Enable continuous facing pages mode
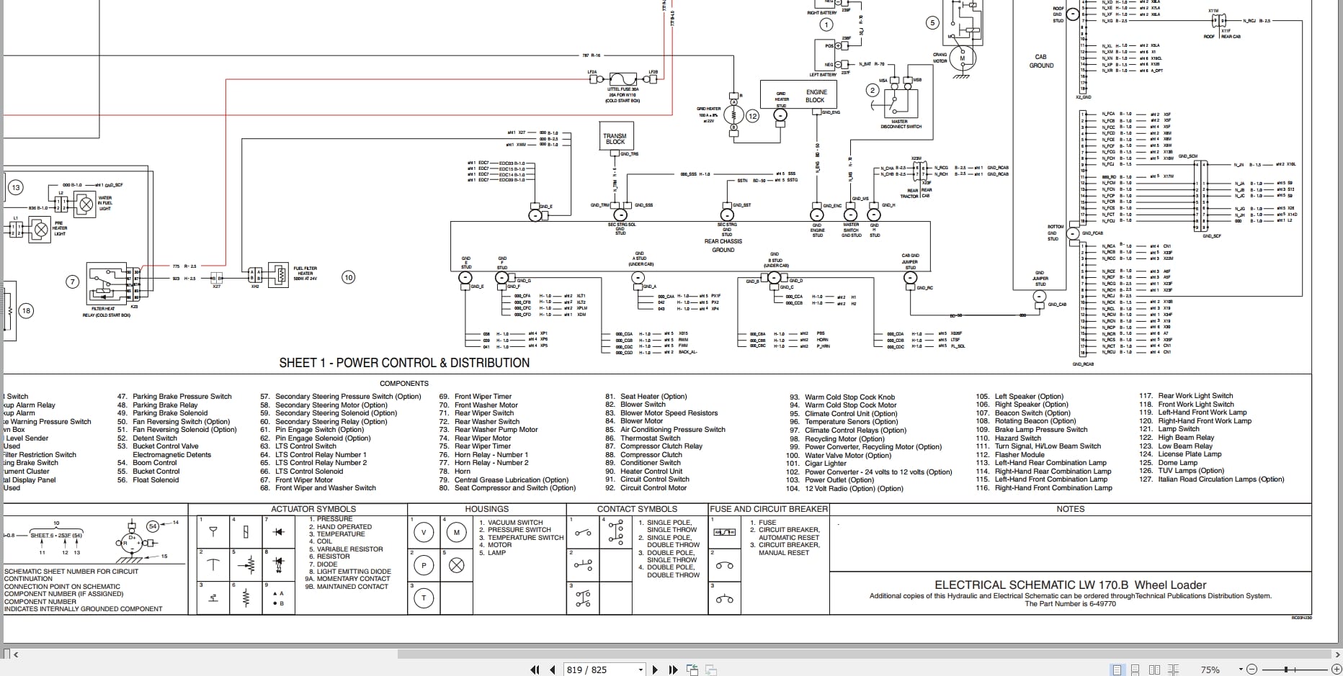The height and width of the screenshot is (676, 1343). (x=1174, y=670)
